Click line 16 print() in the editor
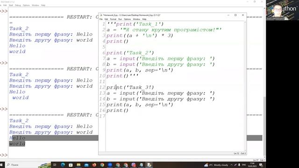The image size is (299, 168). pos(117,110)
